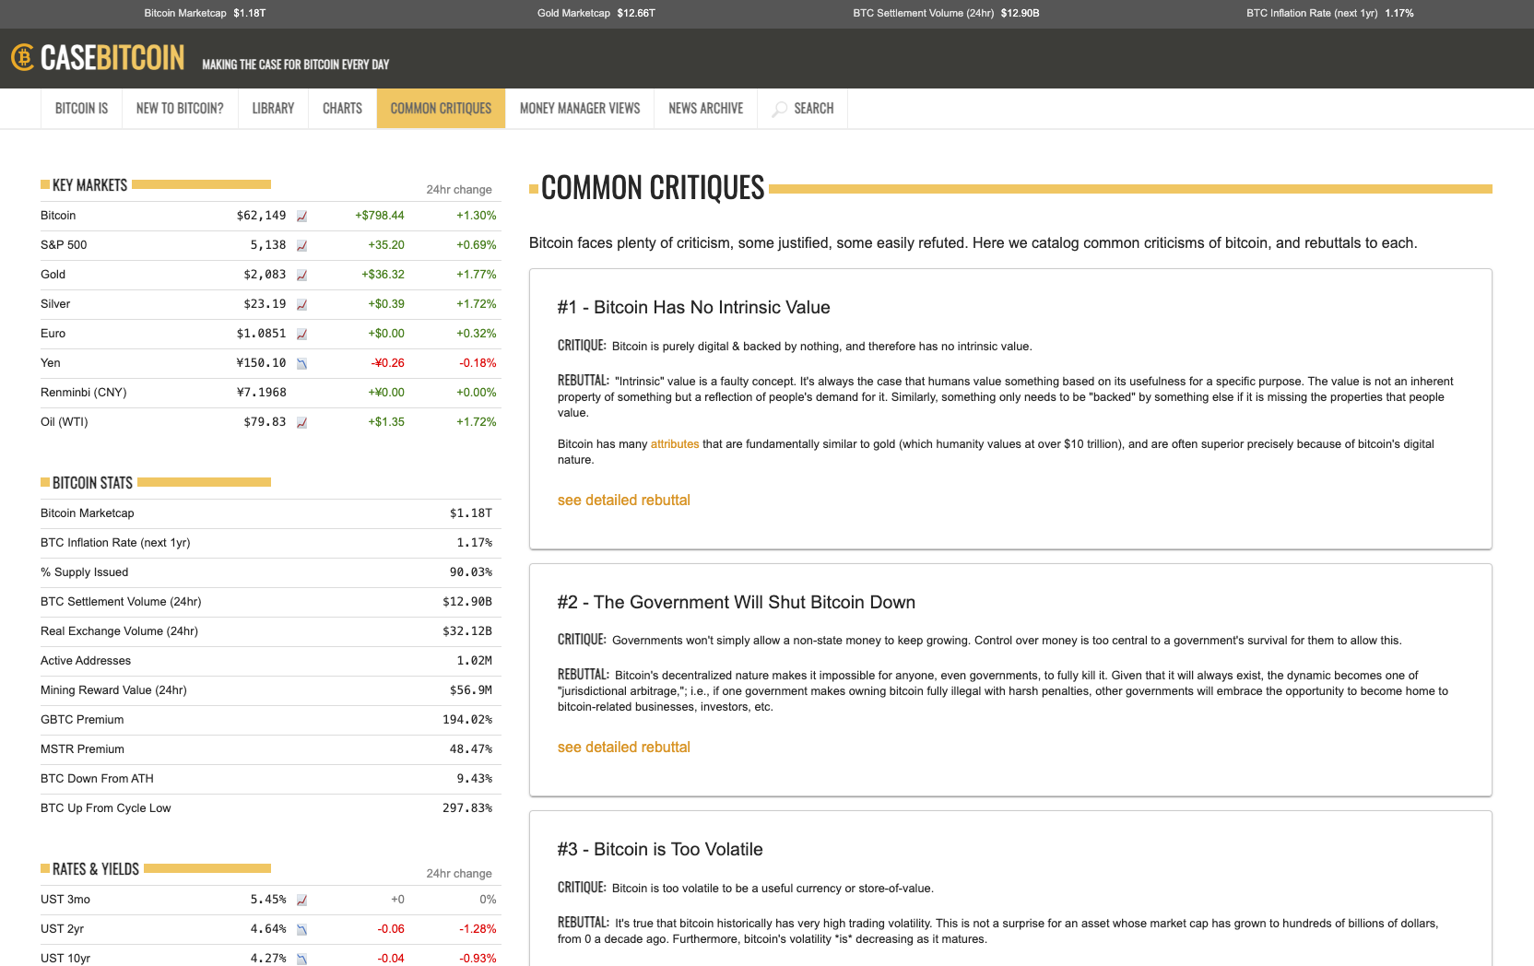Open the UST 10yr chart icon
Screen dimensions: 1534x966
[301, 960]
